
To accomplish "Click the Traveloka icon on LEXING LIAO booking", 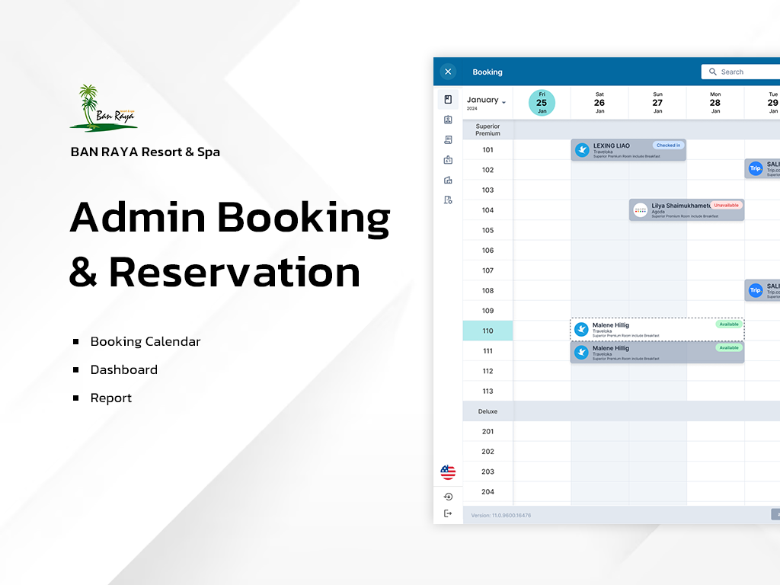I will click(x=582, y=150).
